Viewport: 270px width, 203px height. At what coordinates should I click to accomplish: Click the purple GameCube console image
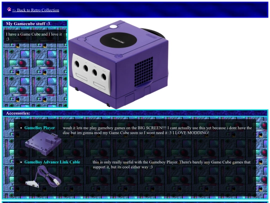(x=118, y=65)
